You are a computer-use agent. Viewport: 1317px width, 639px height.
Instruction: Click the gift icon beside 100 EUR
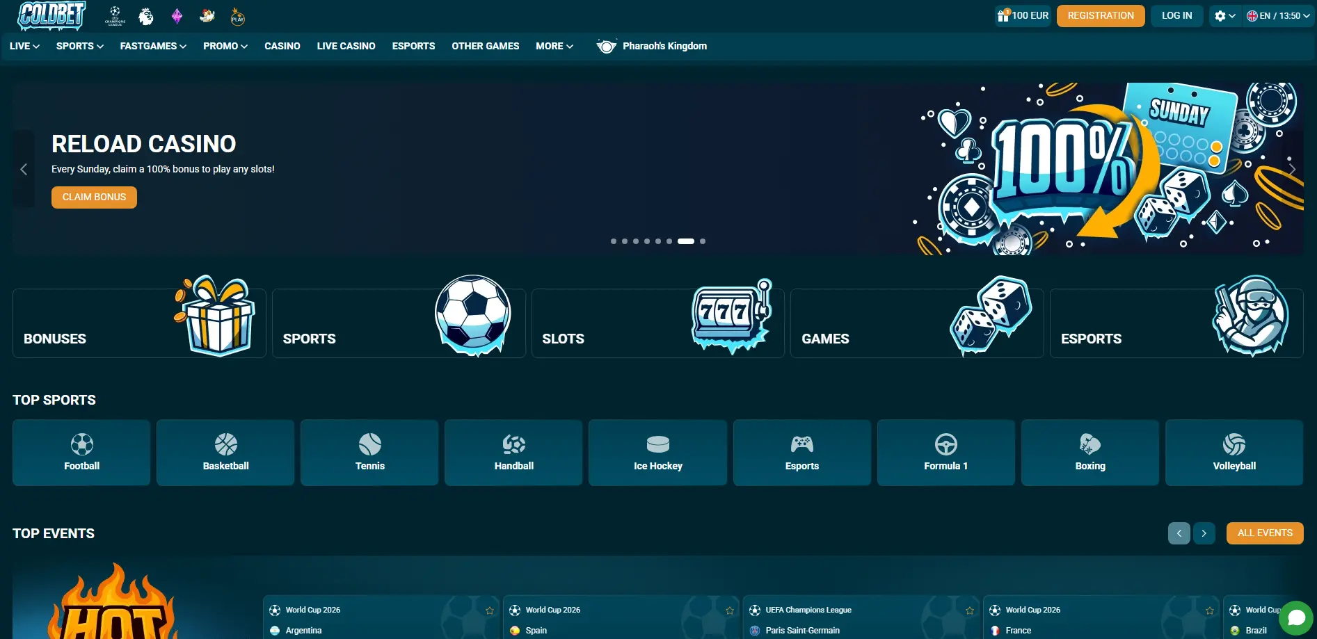click(1003, 15)
